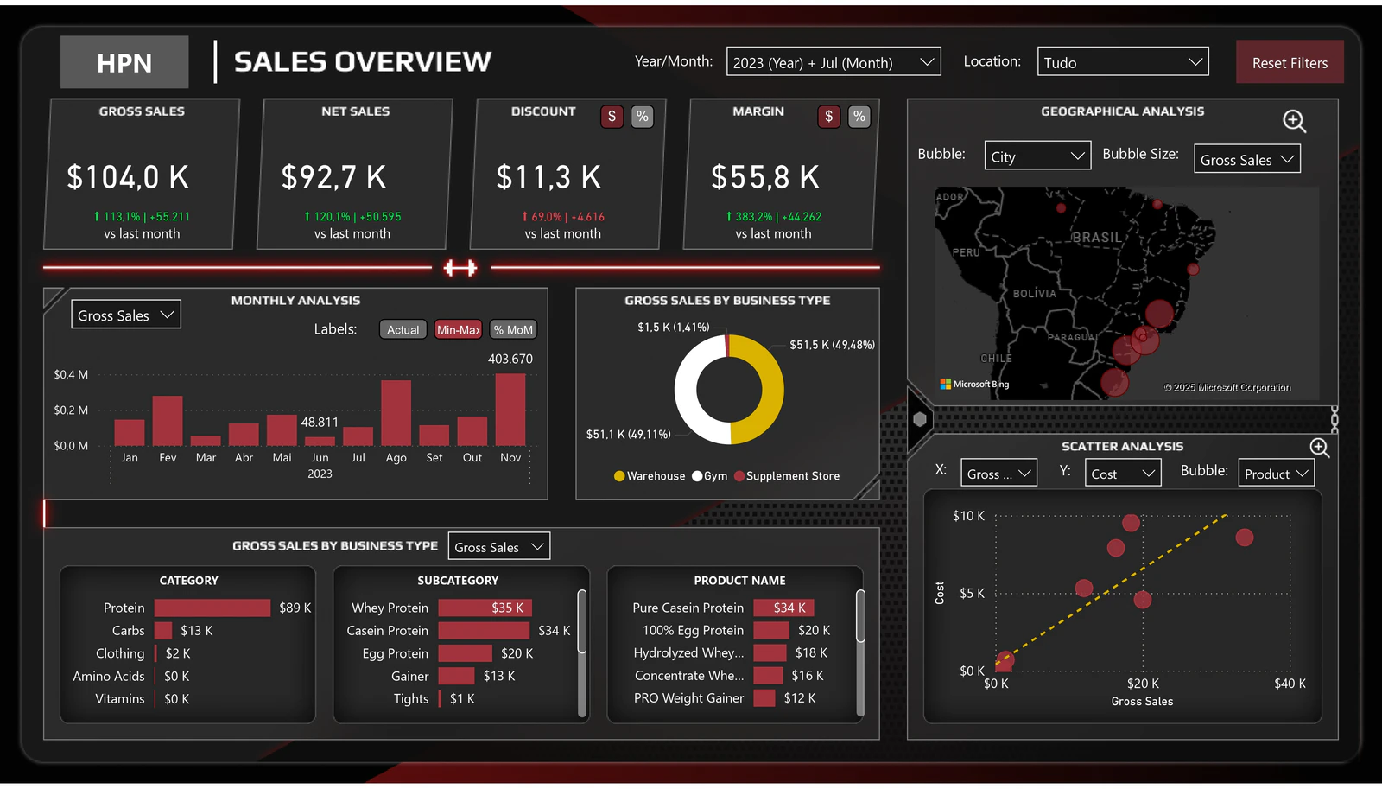
Task: Click the Gross Sales $104,0 K value
Action: click(x=128, y=177)
